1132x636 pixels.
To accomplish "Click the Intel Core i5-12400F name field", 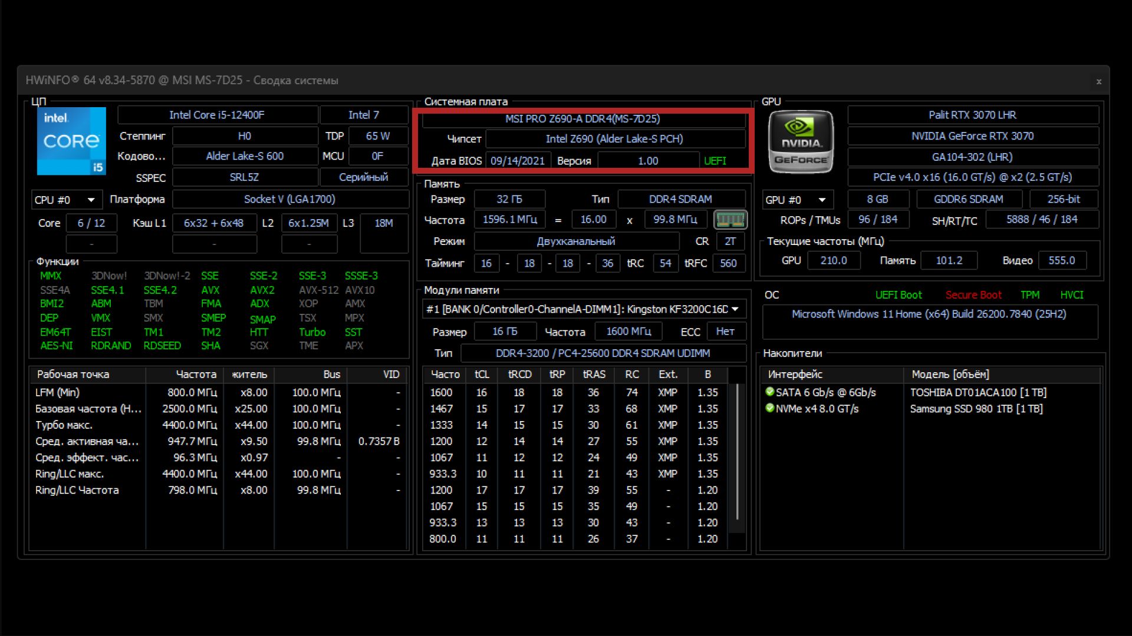I will [x=217, y=115].
